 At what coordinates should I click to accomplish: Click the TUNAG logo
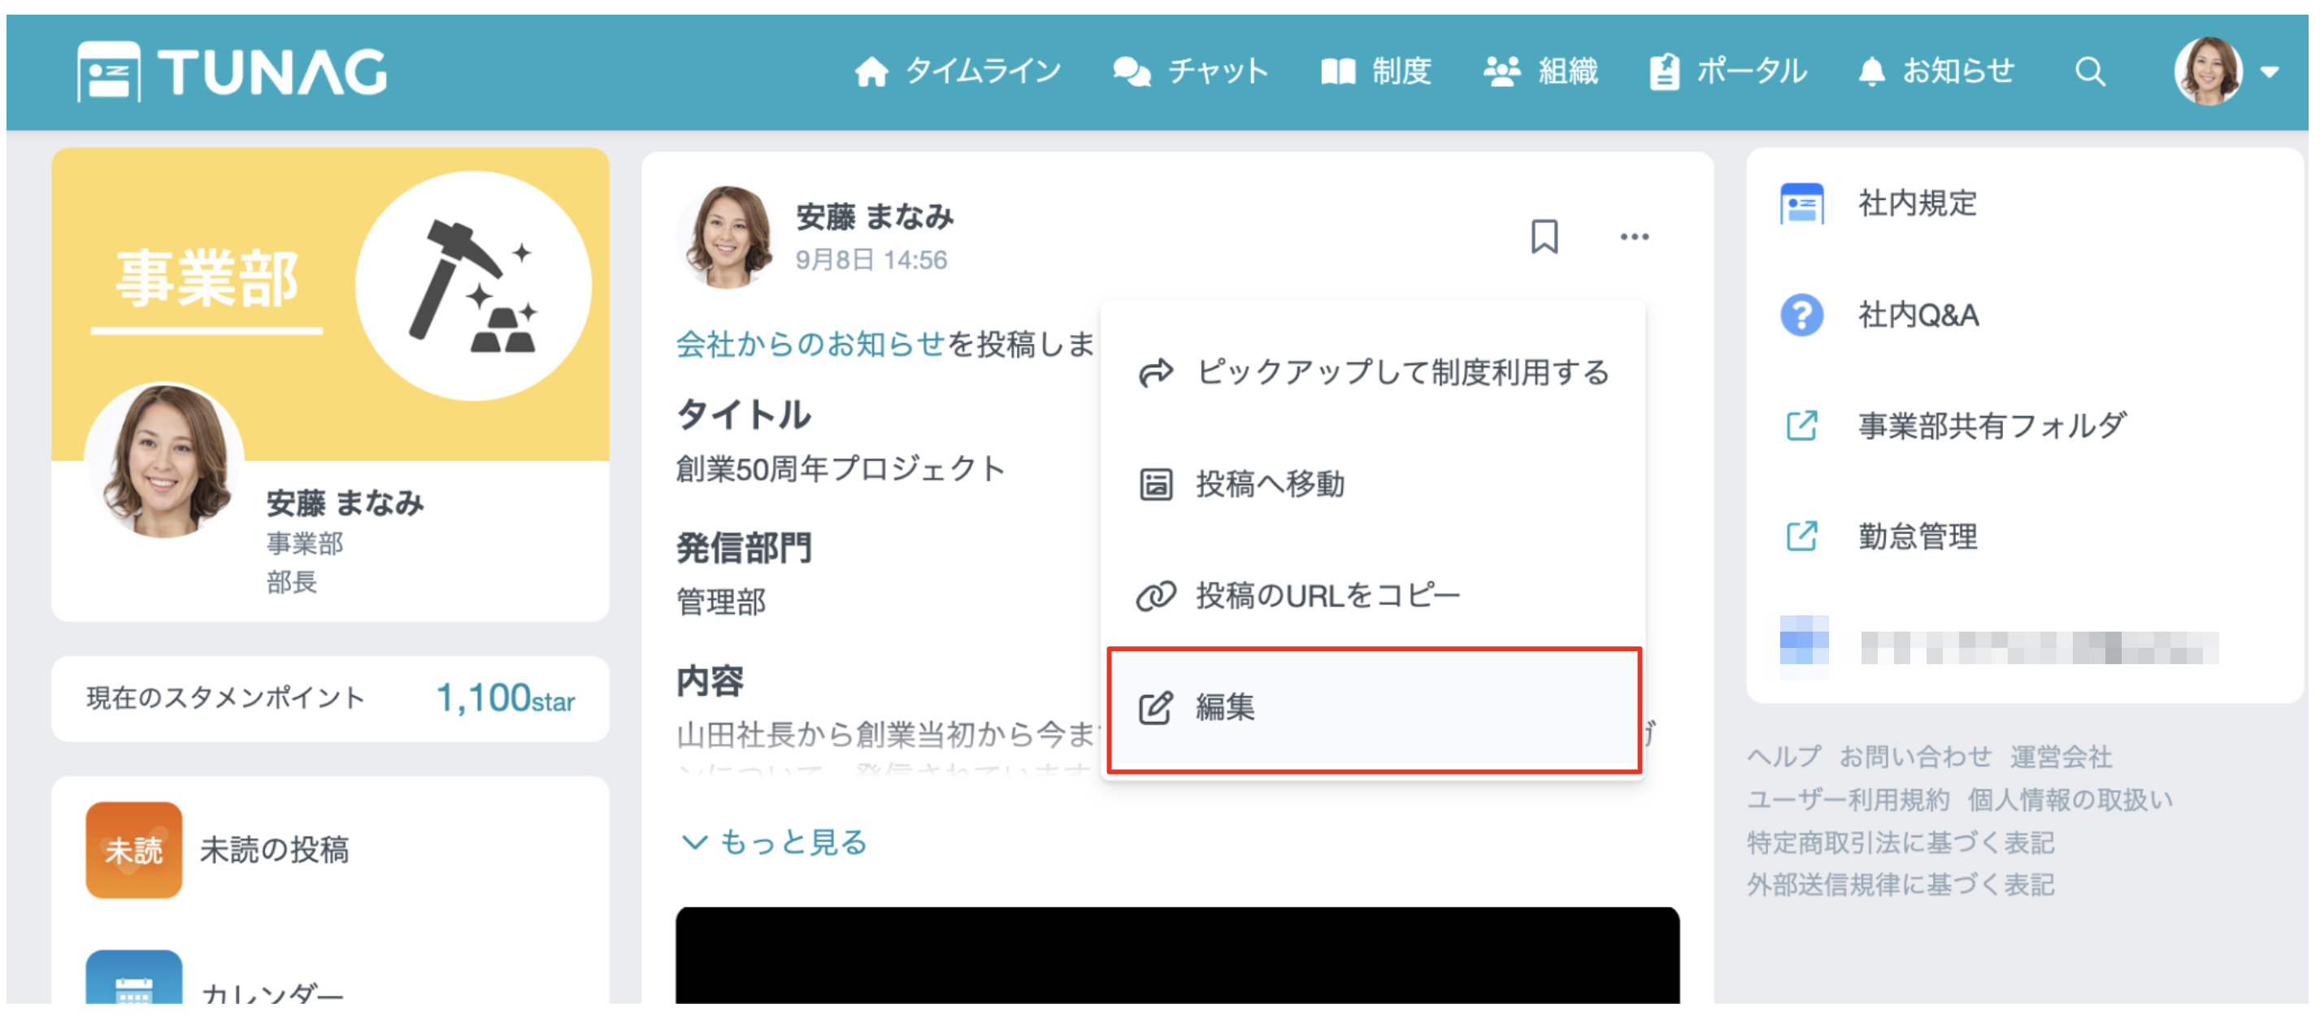click(232, 71)
